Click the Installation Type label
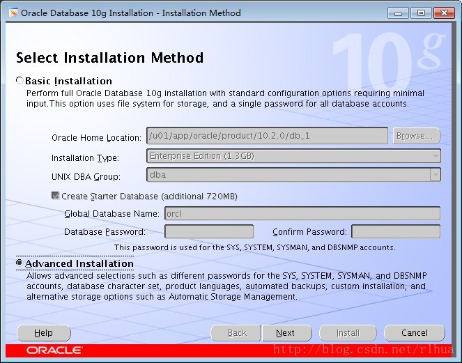This screenshot has height=363, width=462. click(85, 158)
